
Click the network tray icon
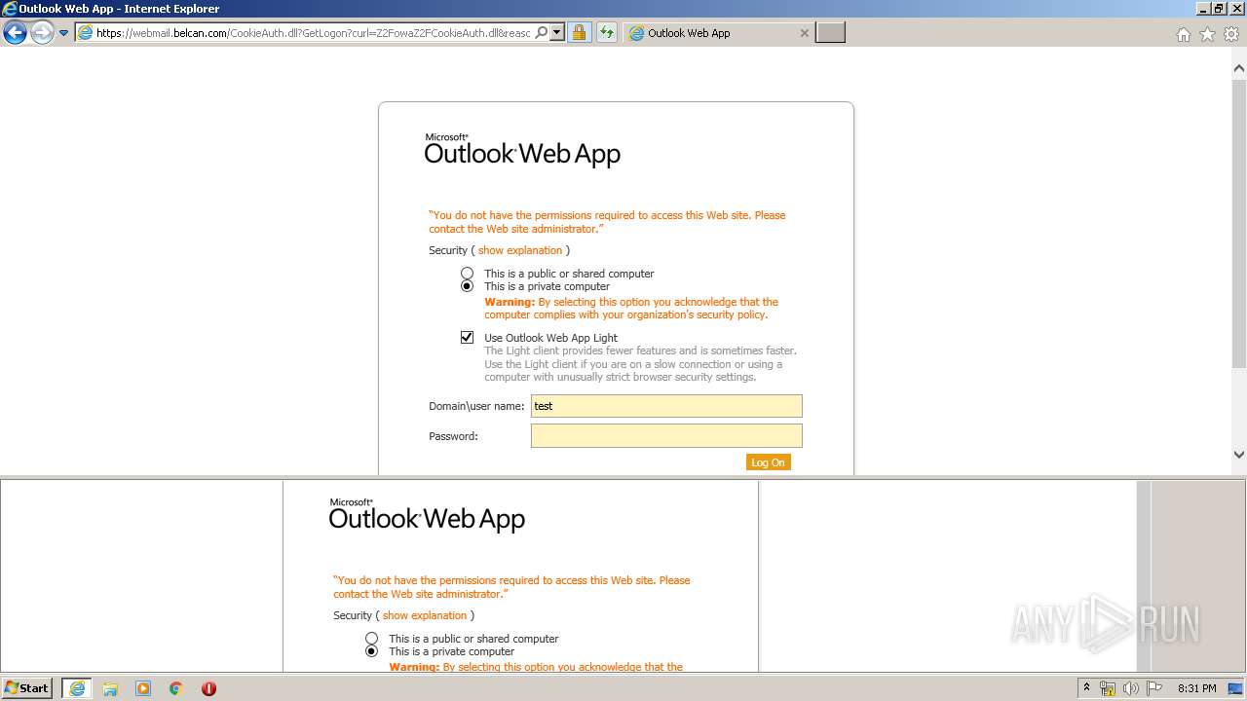(1108, 688)
